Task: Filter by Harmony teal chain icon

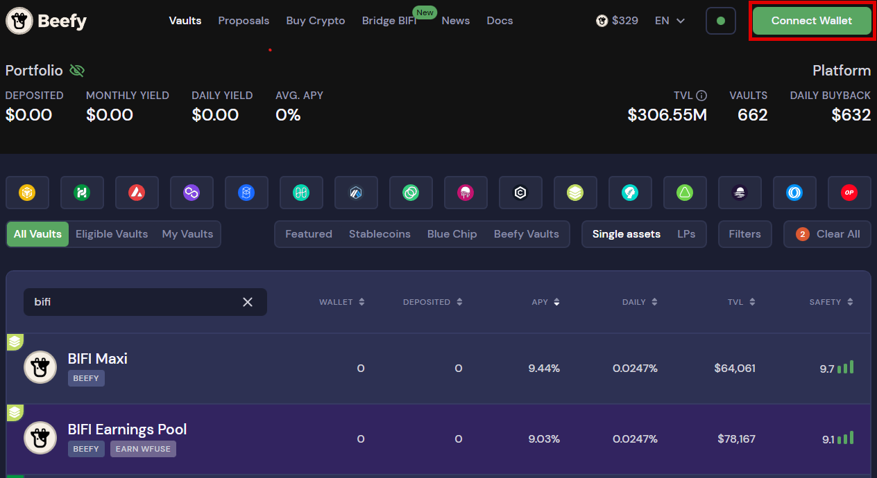Action: tap(301, 193)
